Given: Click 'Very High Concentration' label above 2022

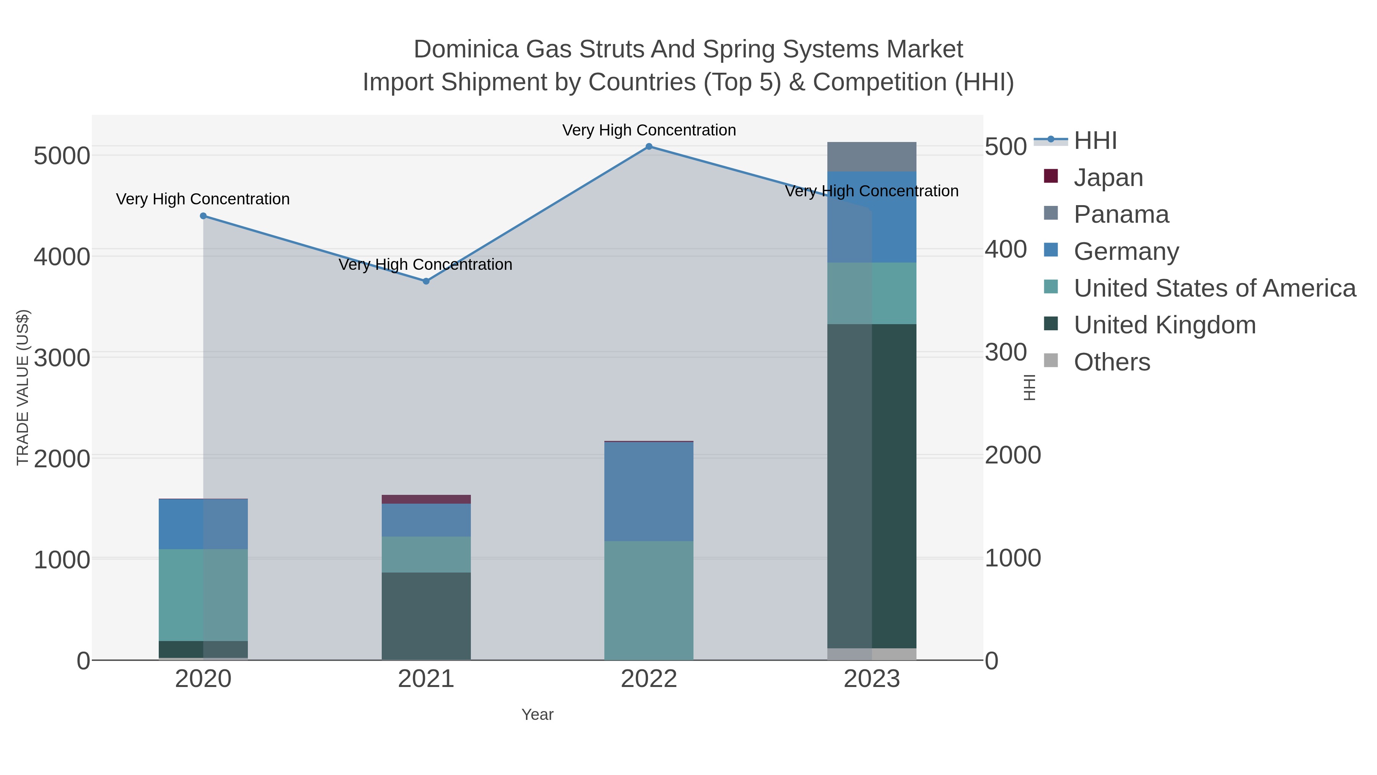Looking at the screenshot, I should [x=649, y=130].
